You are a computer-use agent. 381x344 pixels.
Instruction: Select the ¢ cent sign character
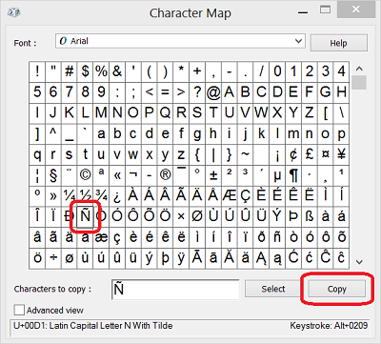click(x=293, y=154)
